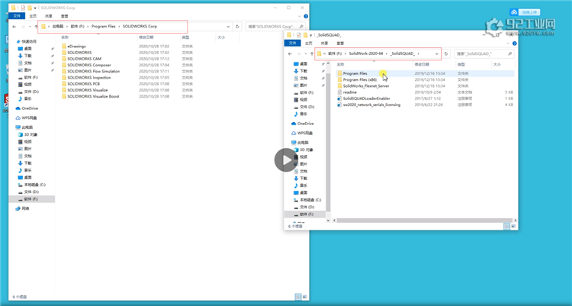Expand address history dropdown in SOLIDWORKS Corp window
Image resolution: width=572 pixels, height=306 pixels.
pyautogui.click(x=228, y=27)
